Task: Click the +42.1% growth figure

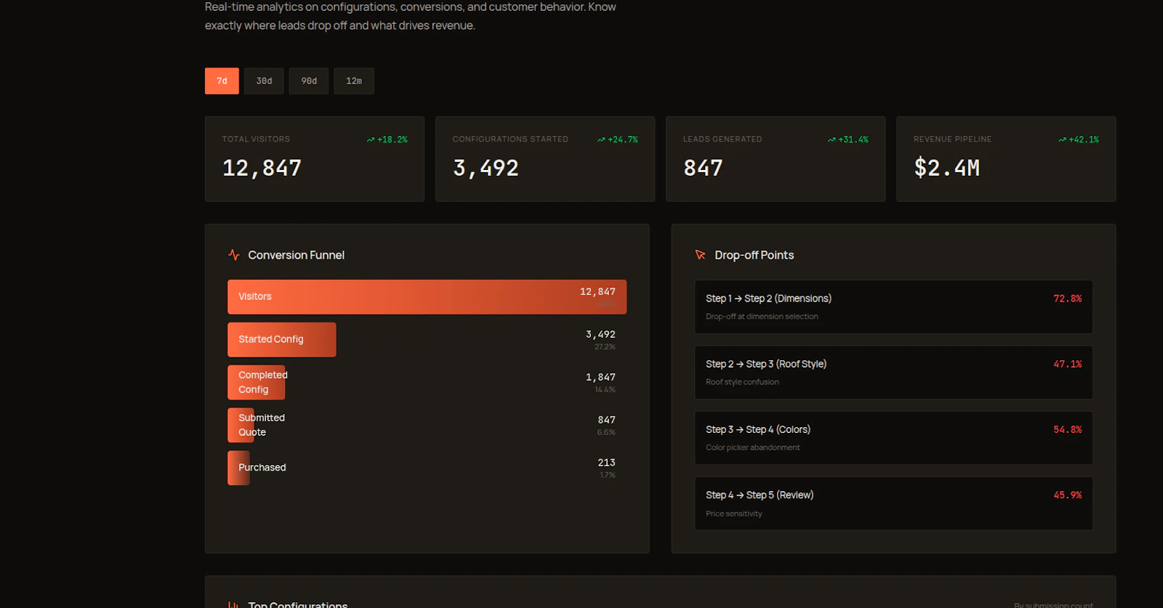Action: [1084, 139]
